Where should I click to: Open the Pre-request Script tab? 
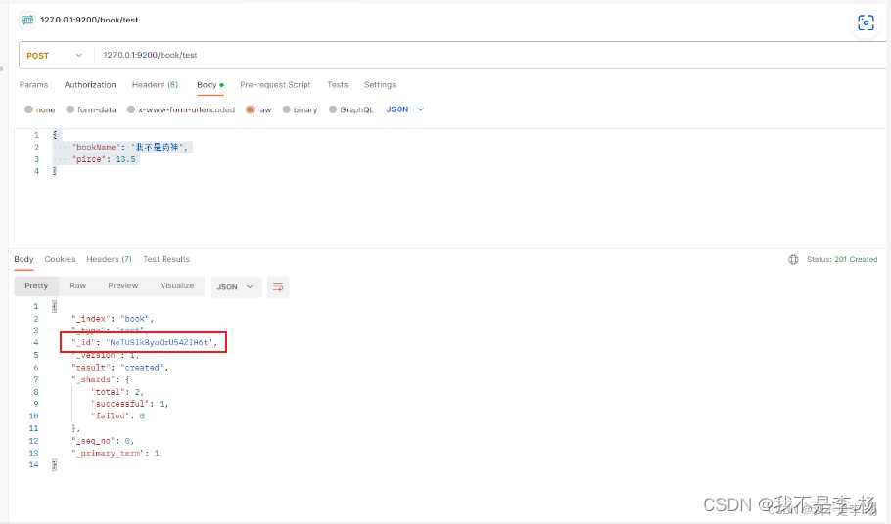pos(275,84)
